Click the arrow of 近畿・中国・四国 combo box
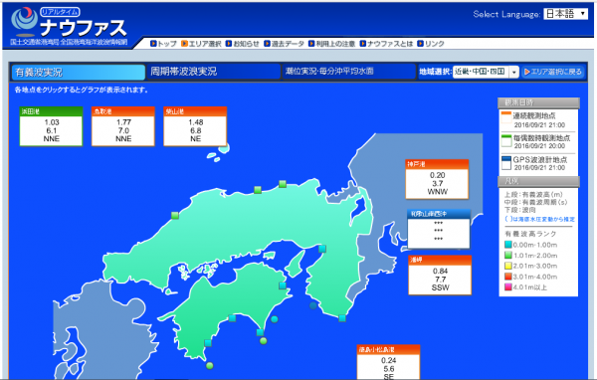The image size is (597, 380). tap(514, 72)
